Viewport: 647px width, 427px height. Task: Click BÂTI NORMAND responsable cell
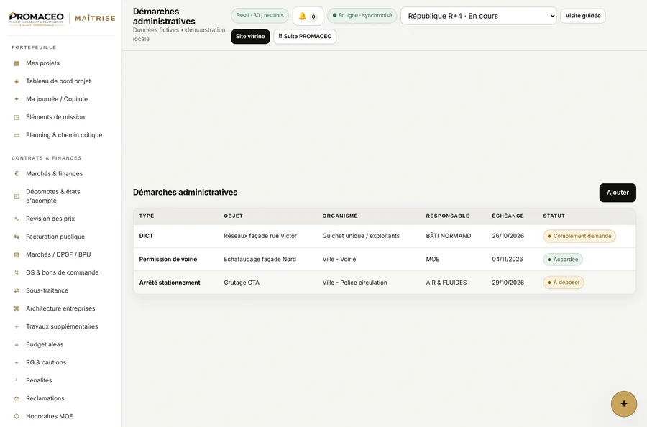[x=448, y=236]
